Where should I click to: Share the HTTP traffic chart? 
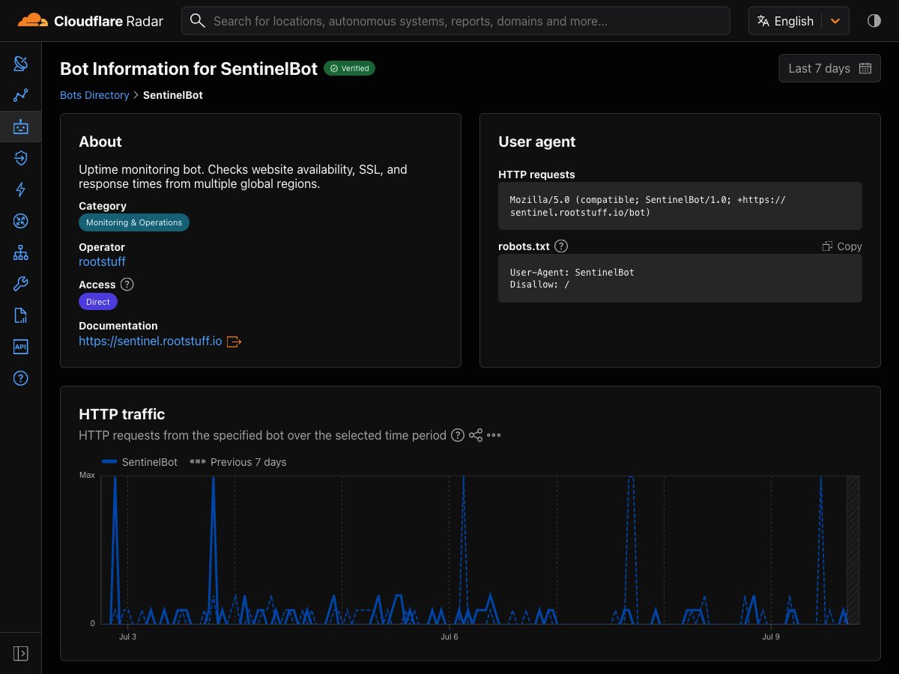[476, 435]
